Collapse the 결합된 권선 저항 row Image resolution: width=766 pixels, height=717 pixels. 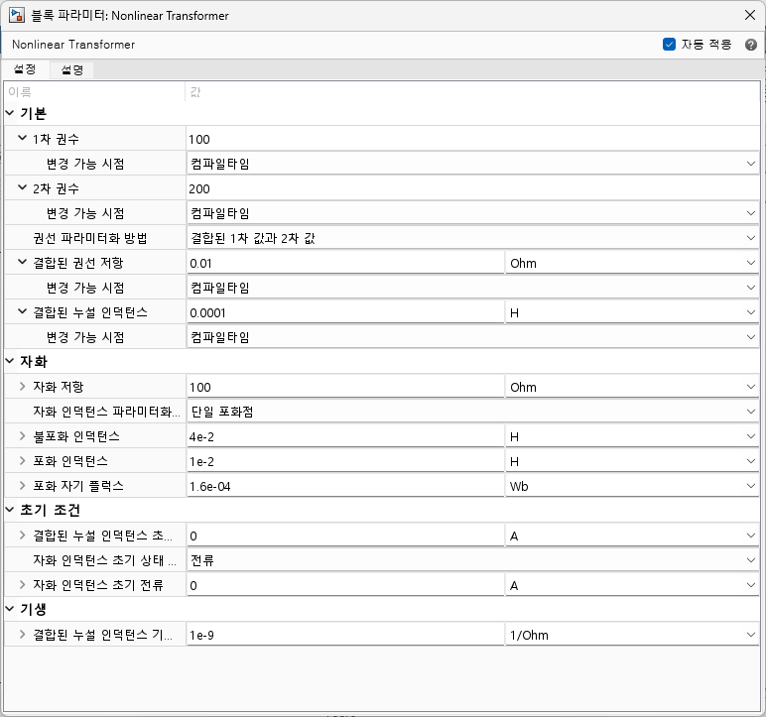(23, 262)
